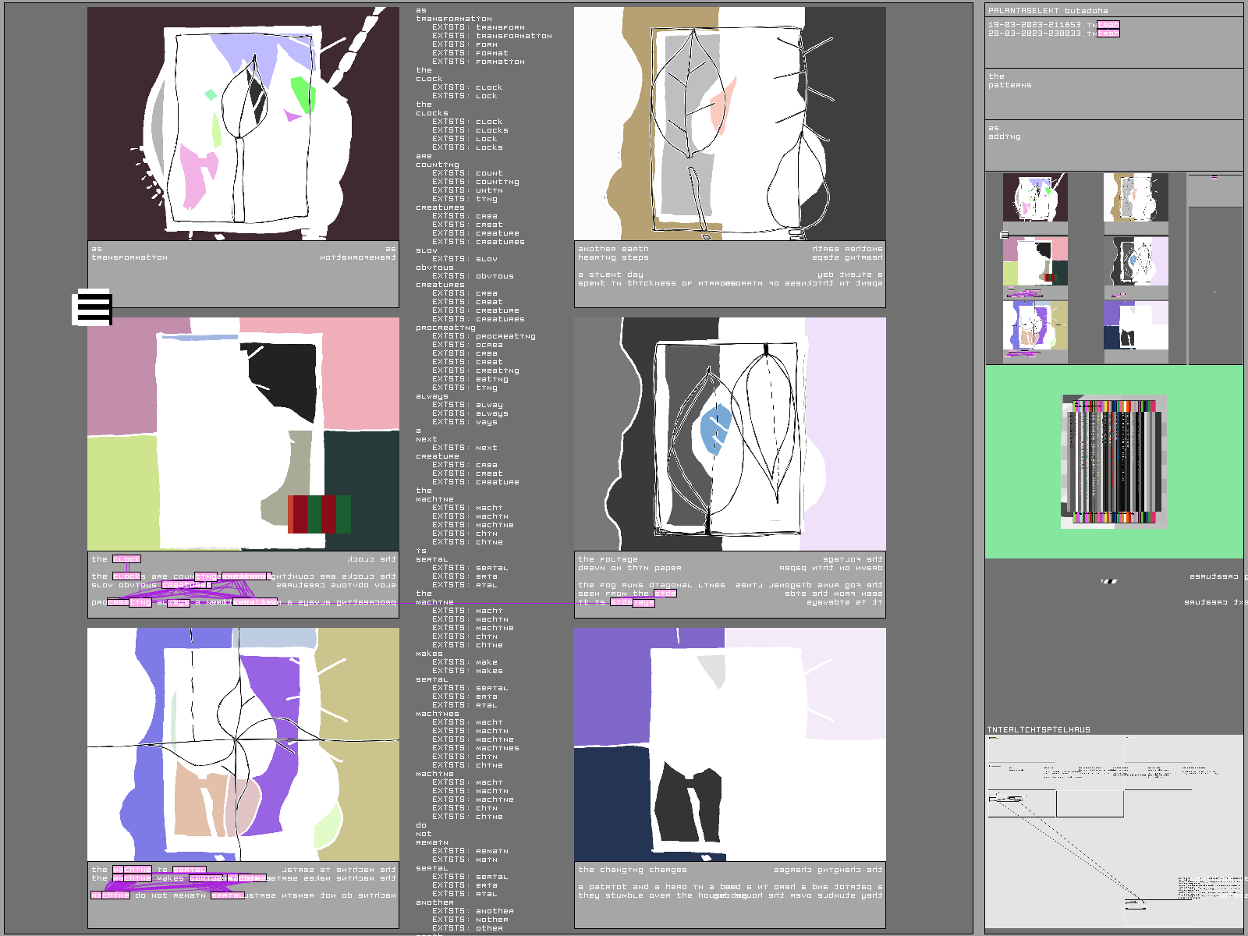Select highlighted 'trah' tag on 19-03-2023 entry

[x=1108, y=25]
